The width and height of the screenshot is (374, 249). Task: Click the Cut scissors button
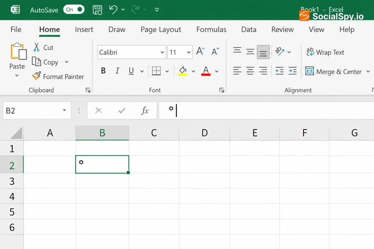(x=43, y=47)
